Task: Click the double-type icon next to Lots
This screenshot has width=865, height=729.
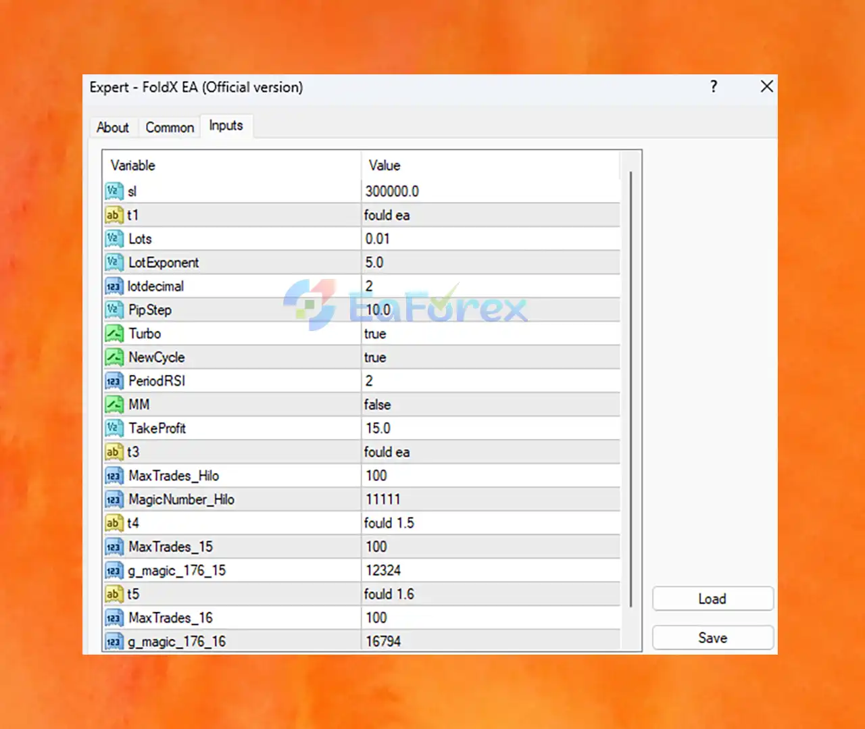Action: 114,238
